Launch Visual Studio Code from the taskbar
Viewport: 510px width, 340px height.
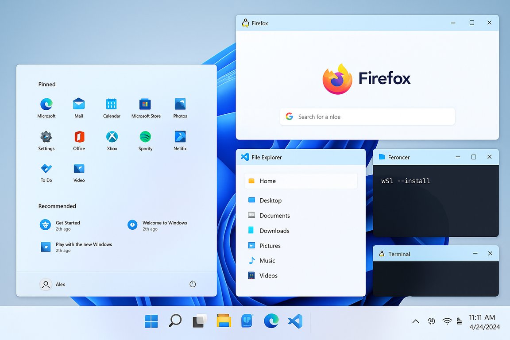click(x=295, y=321)
